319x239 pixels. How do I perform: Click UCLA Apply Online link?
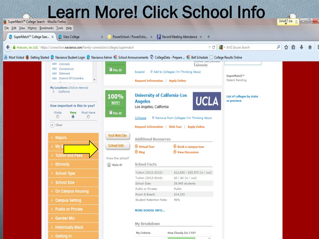196,127
